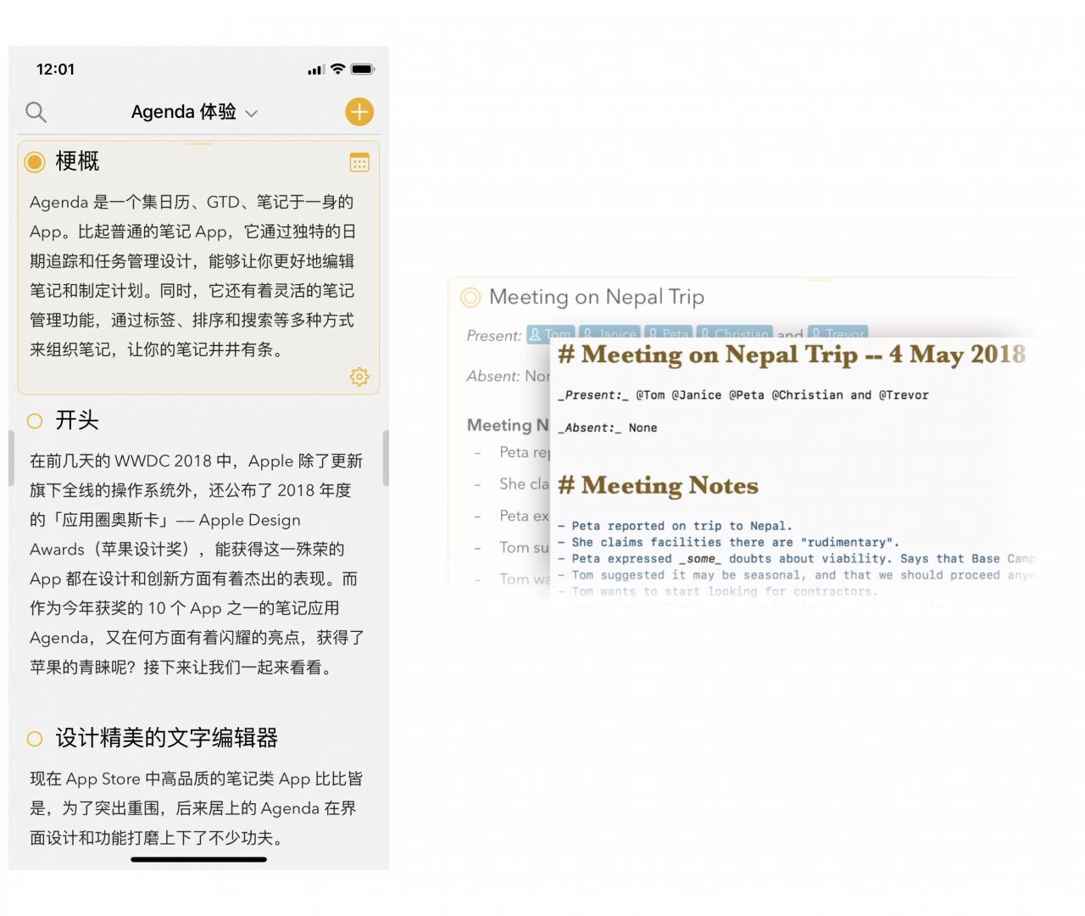Click the Christian person tag
The image size is (1085, 916).
(734, 333)
